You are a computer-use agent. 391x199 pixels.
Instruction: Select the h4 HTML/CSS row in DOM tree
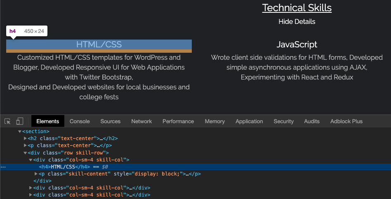click(195, 167)
